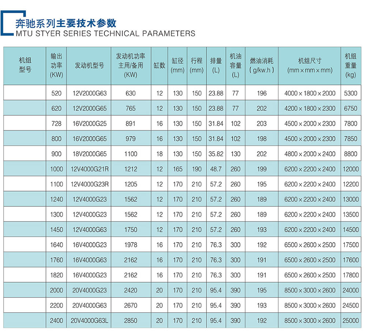Select the 1240 output power cell
Viewport: 366px width, 332px height.
[56, 199]
